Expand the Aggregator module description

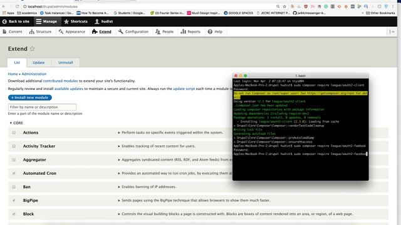click(x=175, y=160)
